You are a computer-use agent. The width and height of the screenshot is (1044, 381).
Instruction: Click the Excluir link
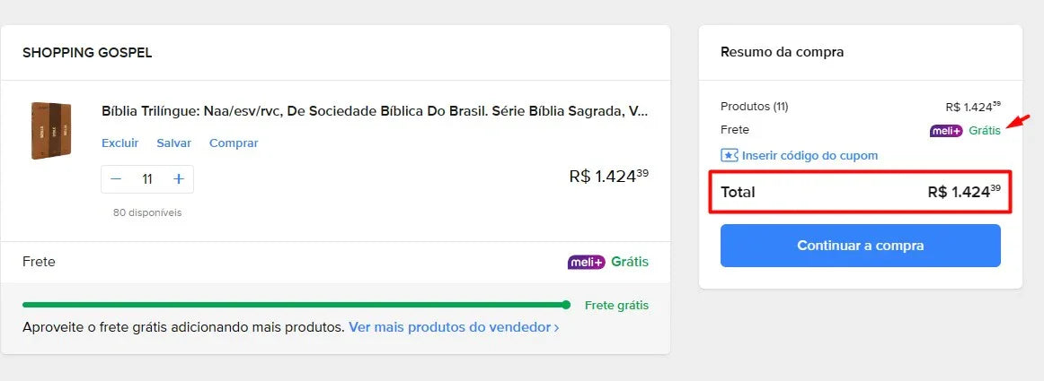coord(120,143)
